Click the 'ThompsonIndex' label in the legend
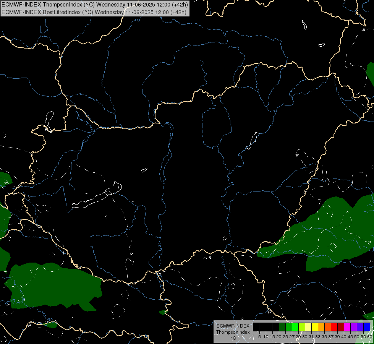374x344 pixels. point(233,332)
